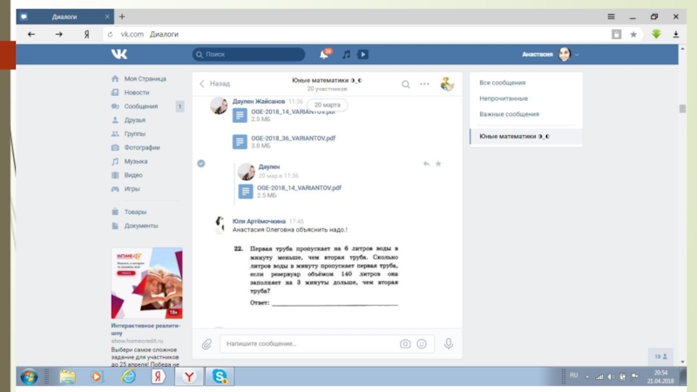
Task: Deselect the checked message from Даулен
Action: click(x=201, y=163)
